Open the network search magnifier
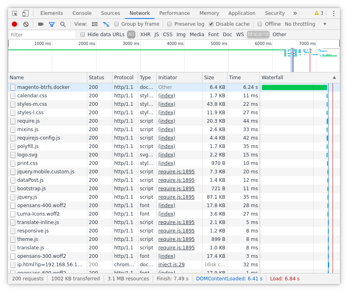Viewport: 348px width, 292px height. 63,24
